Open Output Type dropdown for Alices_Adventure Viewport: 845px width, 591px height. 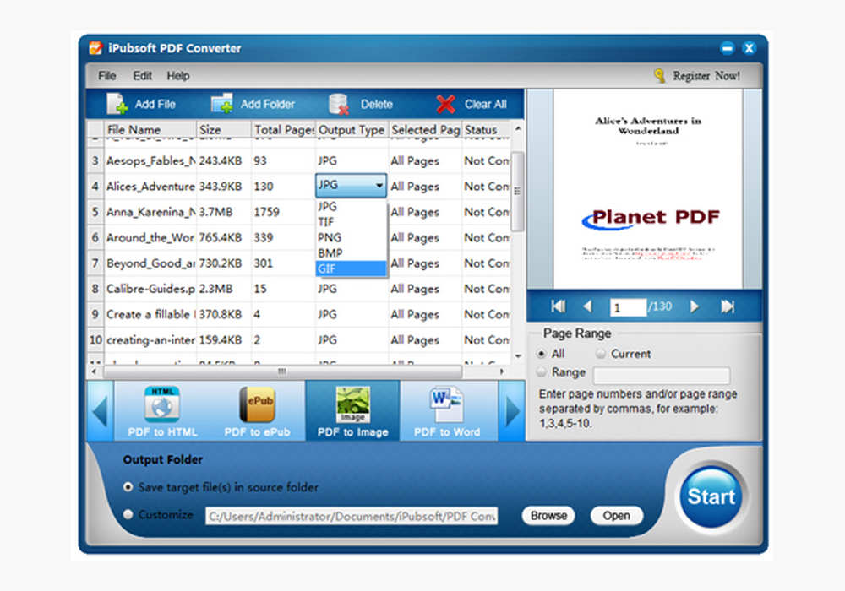pos(351,186)
